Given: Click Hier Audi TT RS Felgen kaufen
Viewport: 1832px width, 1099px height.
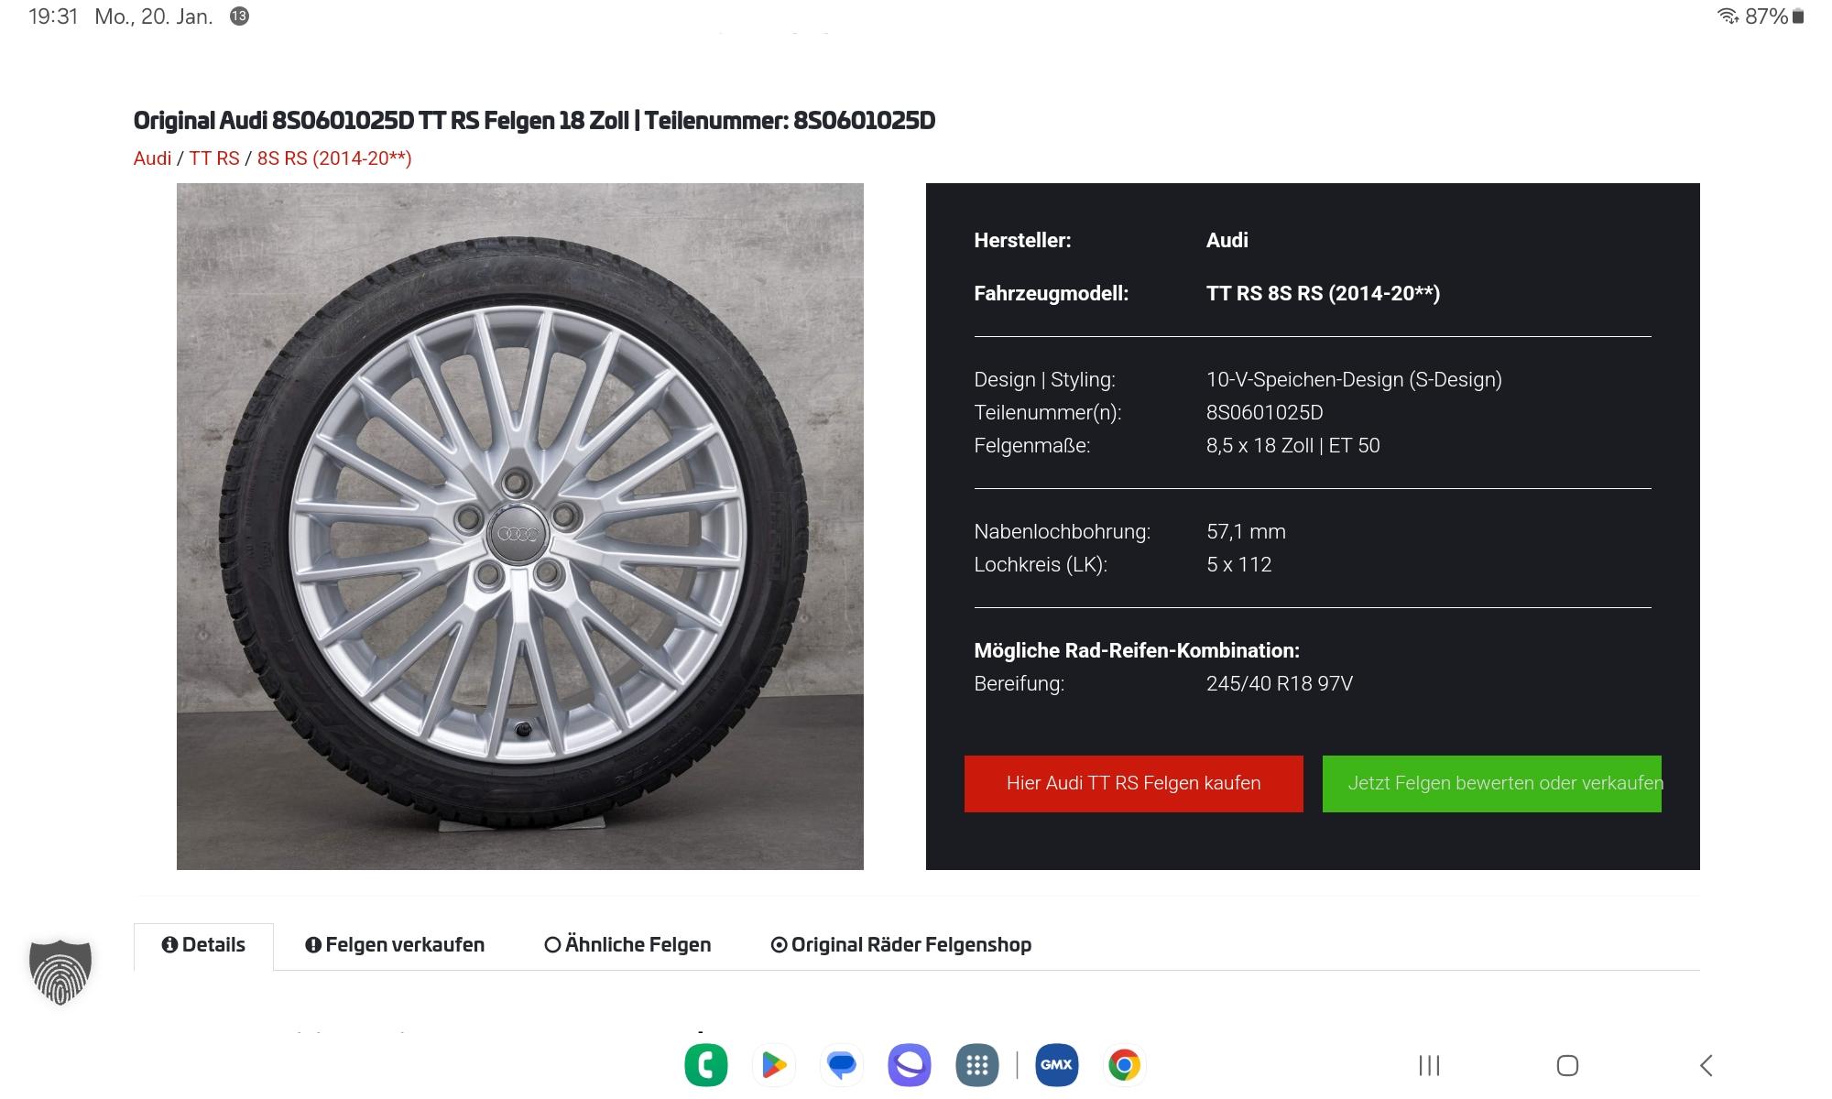Looking at the screenshot, I should [x=1133, y=783].
